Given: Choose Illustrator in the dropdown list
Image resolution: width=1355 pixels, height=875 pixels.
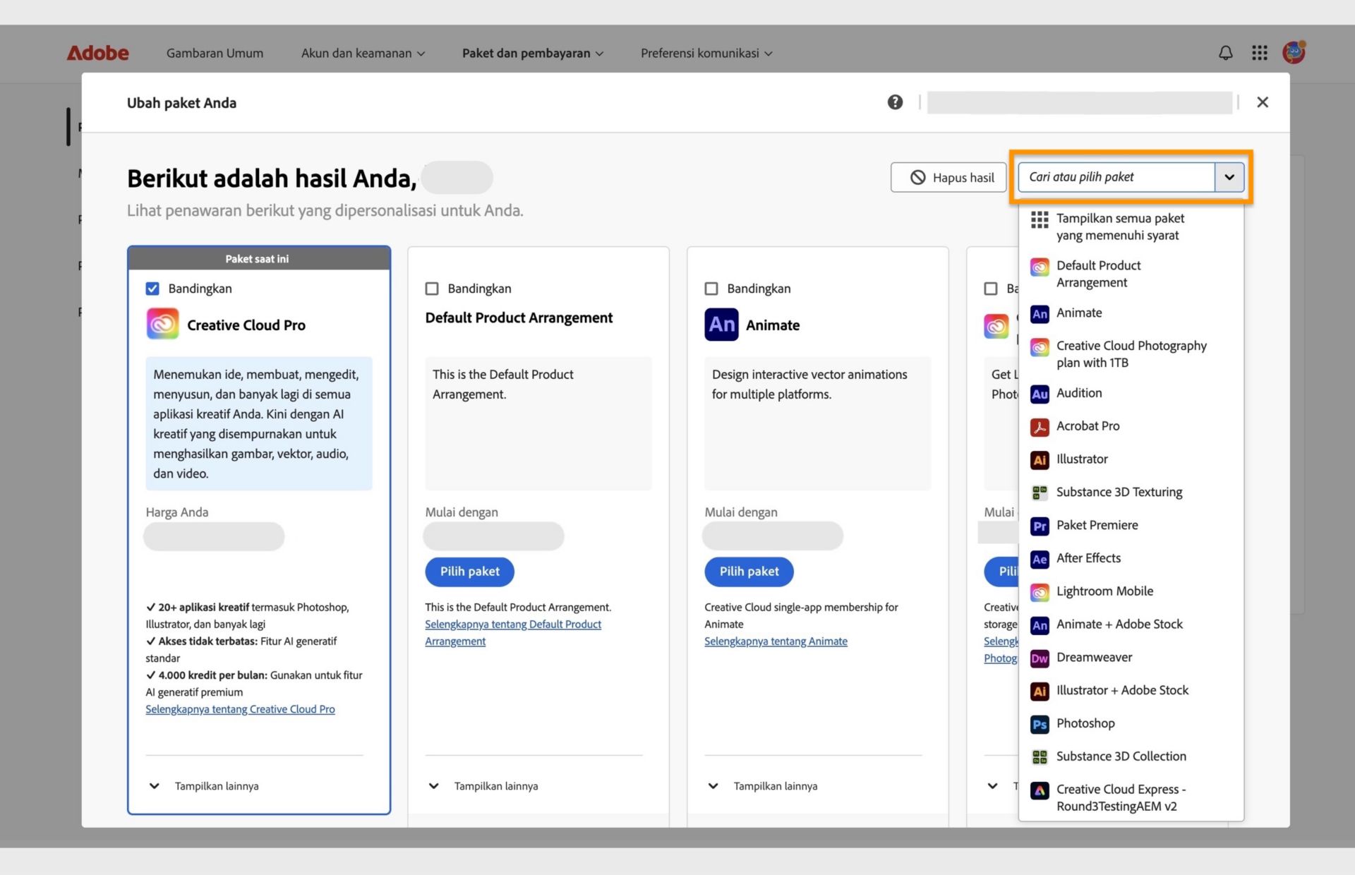Looking at the screenshot, I should pyautogui.click(x=1082, y=459).
